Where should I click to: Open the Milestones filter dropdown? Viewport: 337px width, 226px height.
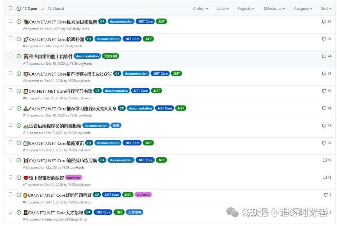click(x=274, y=9)
